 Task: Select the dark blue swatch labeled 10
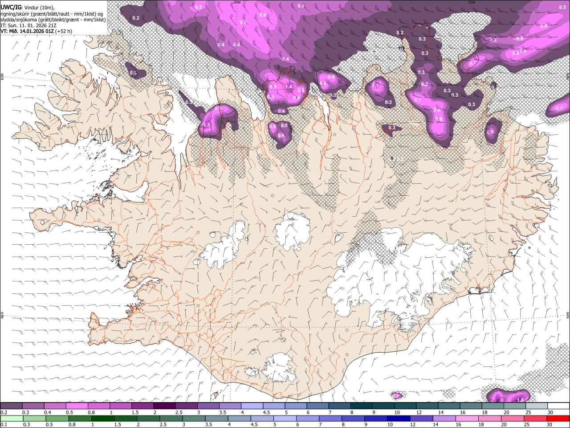click(x=399, y=418)
